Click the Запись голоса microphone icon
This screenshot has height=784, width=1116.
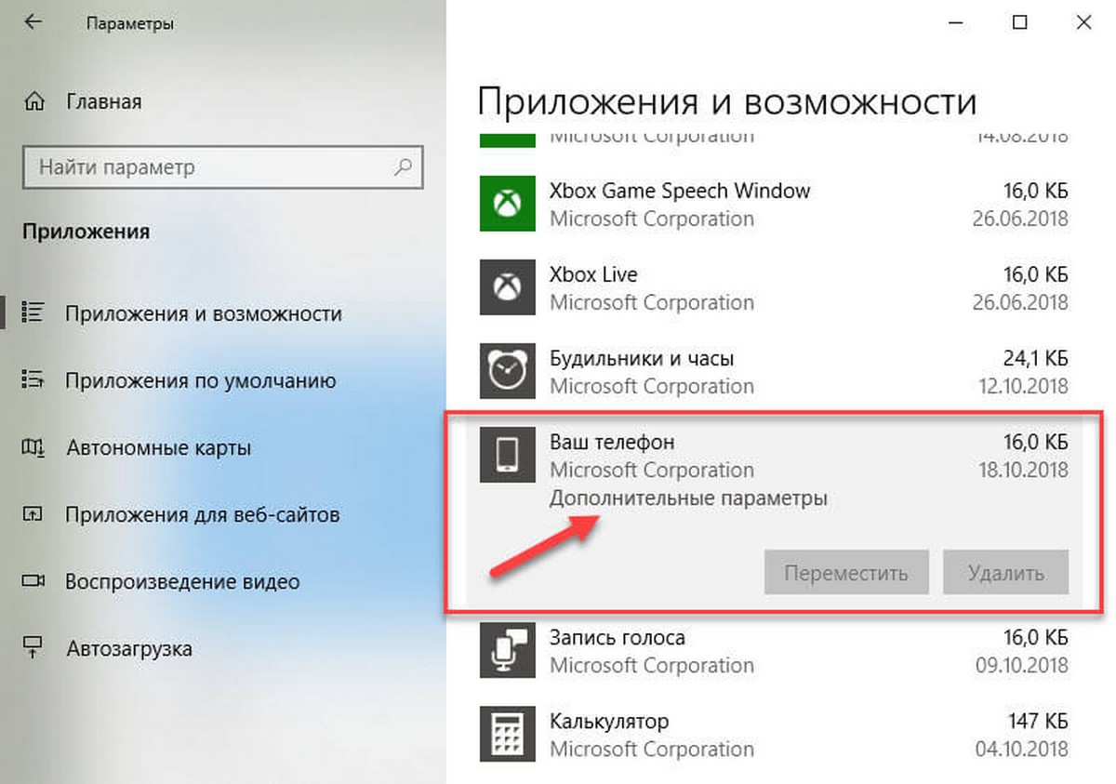point(508,650)
